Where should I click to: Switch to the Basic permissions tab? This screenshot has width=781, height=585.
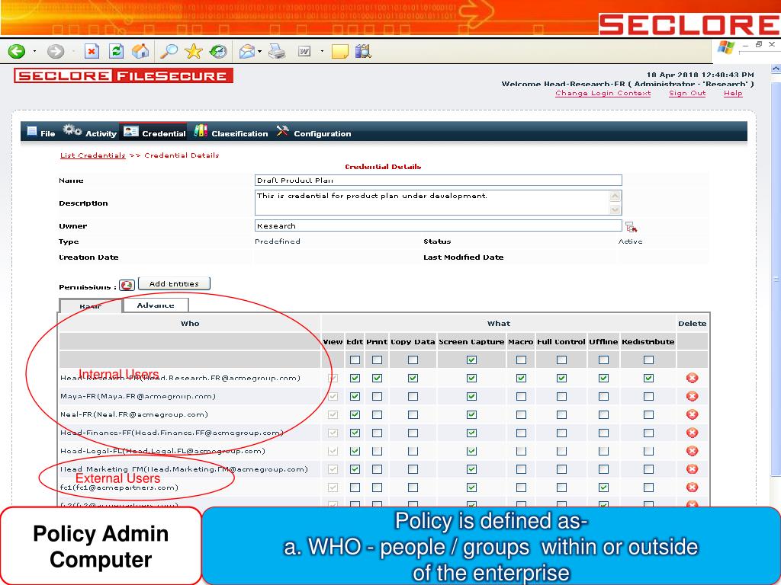[90, 306]
